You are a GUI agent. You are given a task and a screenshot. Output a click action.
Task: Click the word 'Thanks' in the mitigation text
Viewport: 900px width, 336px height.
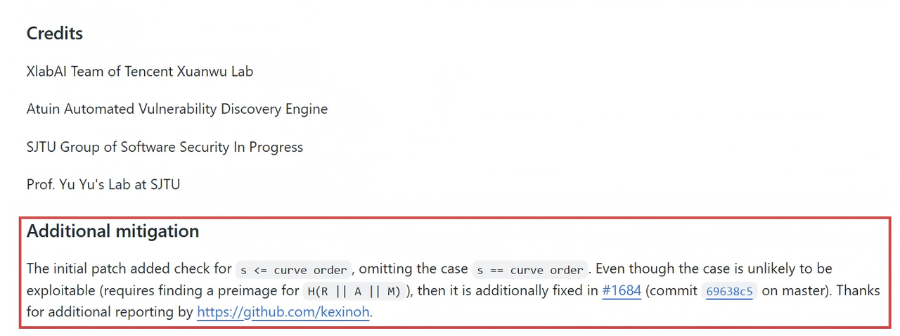[859, 290]
